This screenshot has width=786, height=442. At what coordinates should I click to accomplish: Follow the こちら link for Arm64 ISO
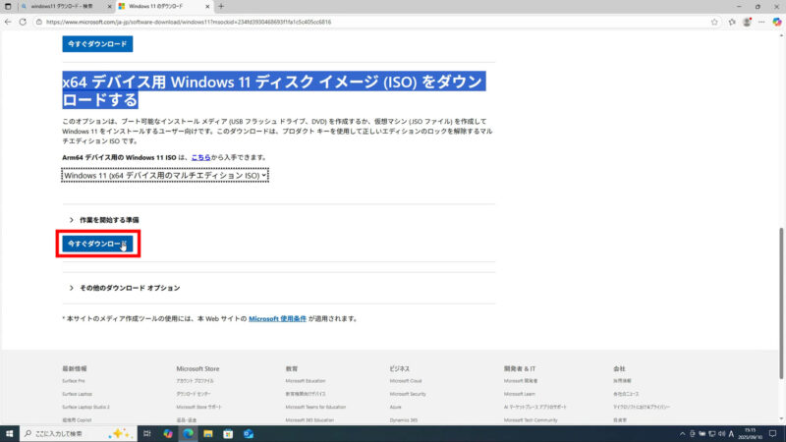click(x=200, y=157)
